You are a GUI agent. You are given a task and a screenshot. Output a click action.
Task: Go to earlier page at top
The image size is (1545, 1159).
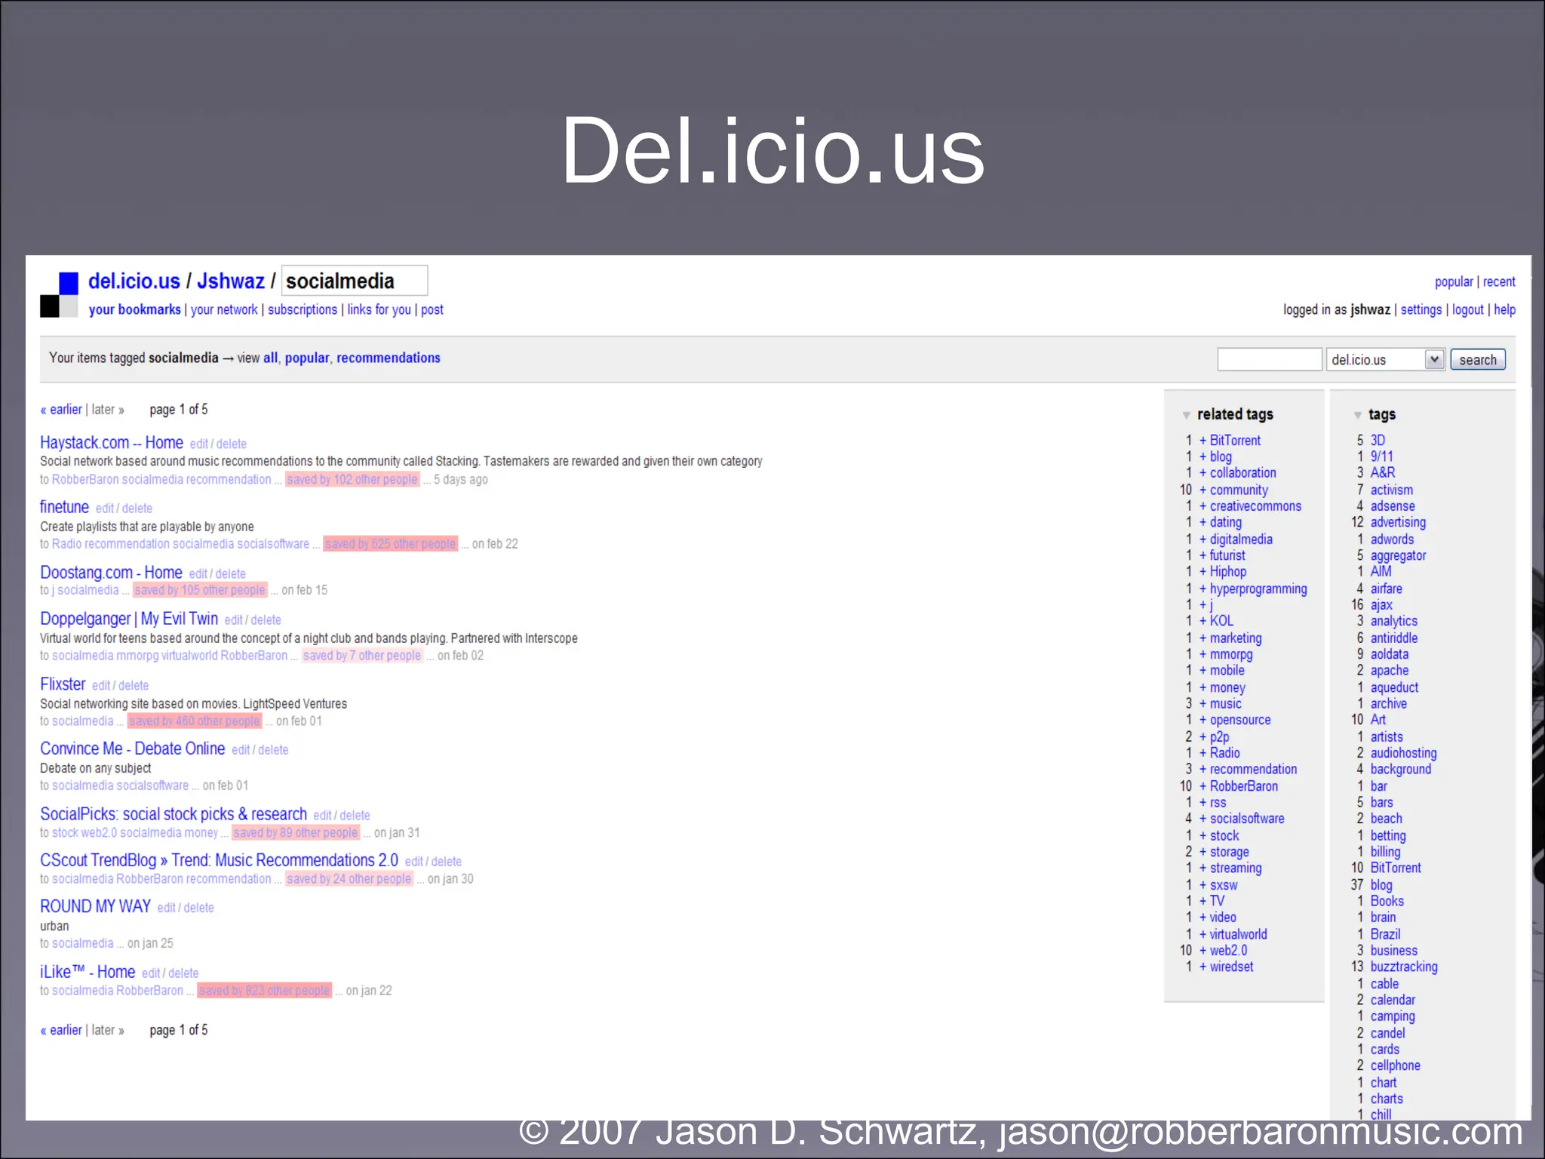[x=61, y=410]
